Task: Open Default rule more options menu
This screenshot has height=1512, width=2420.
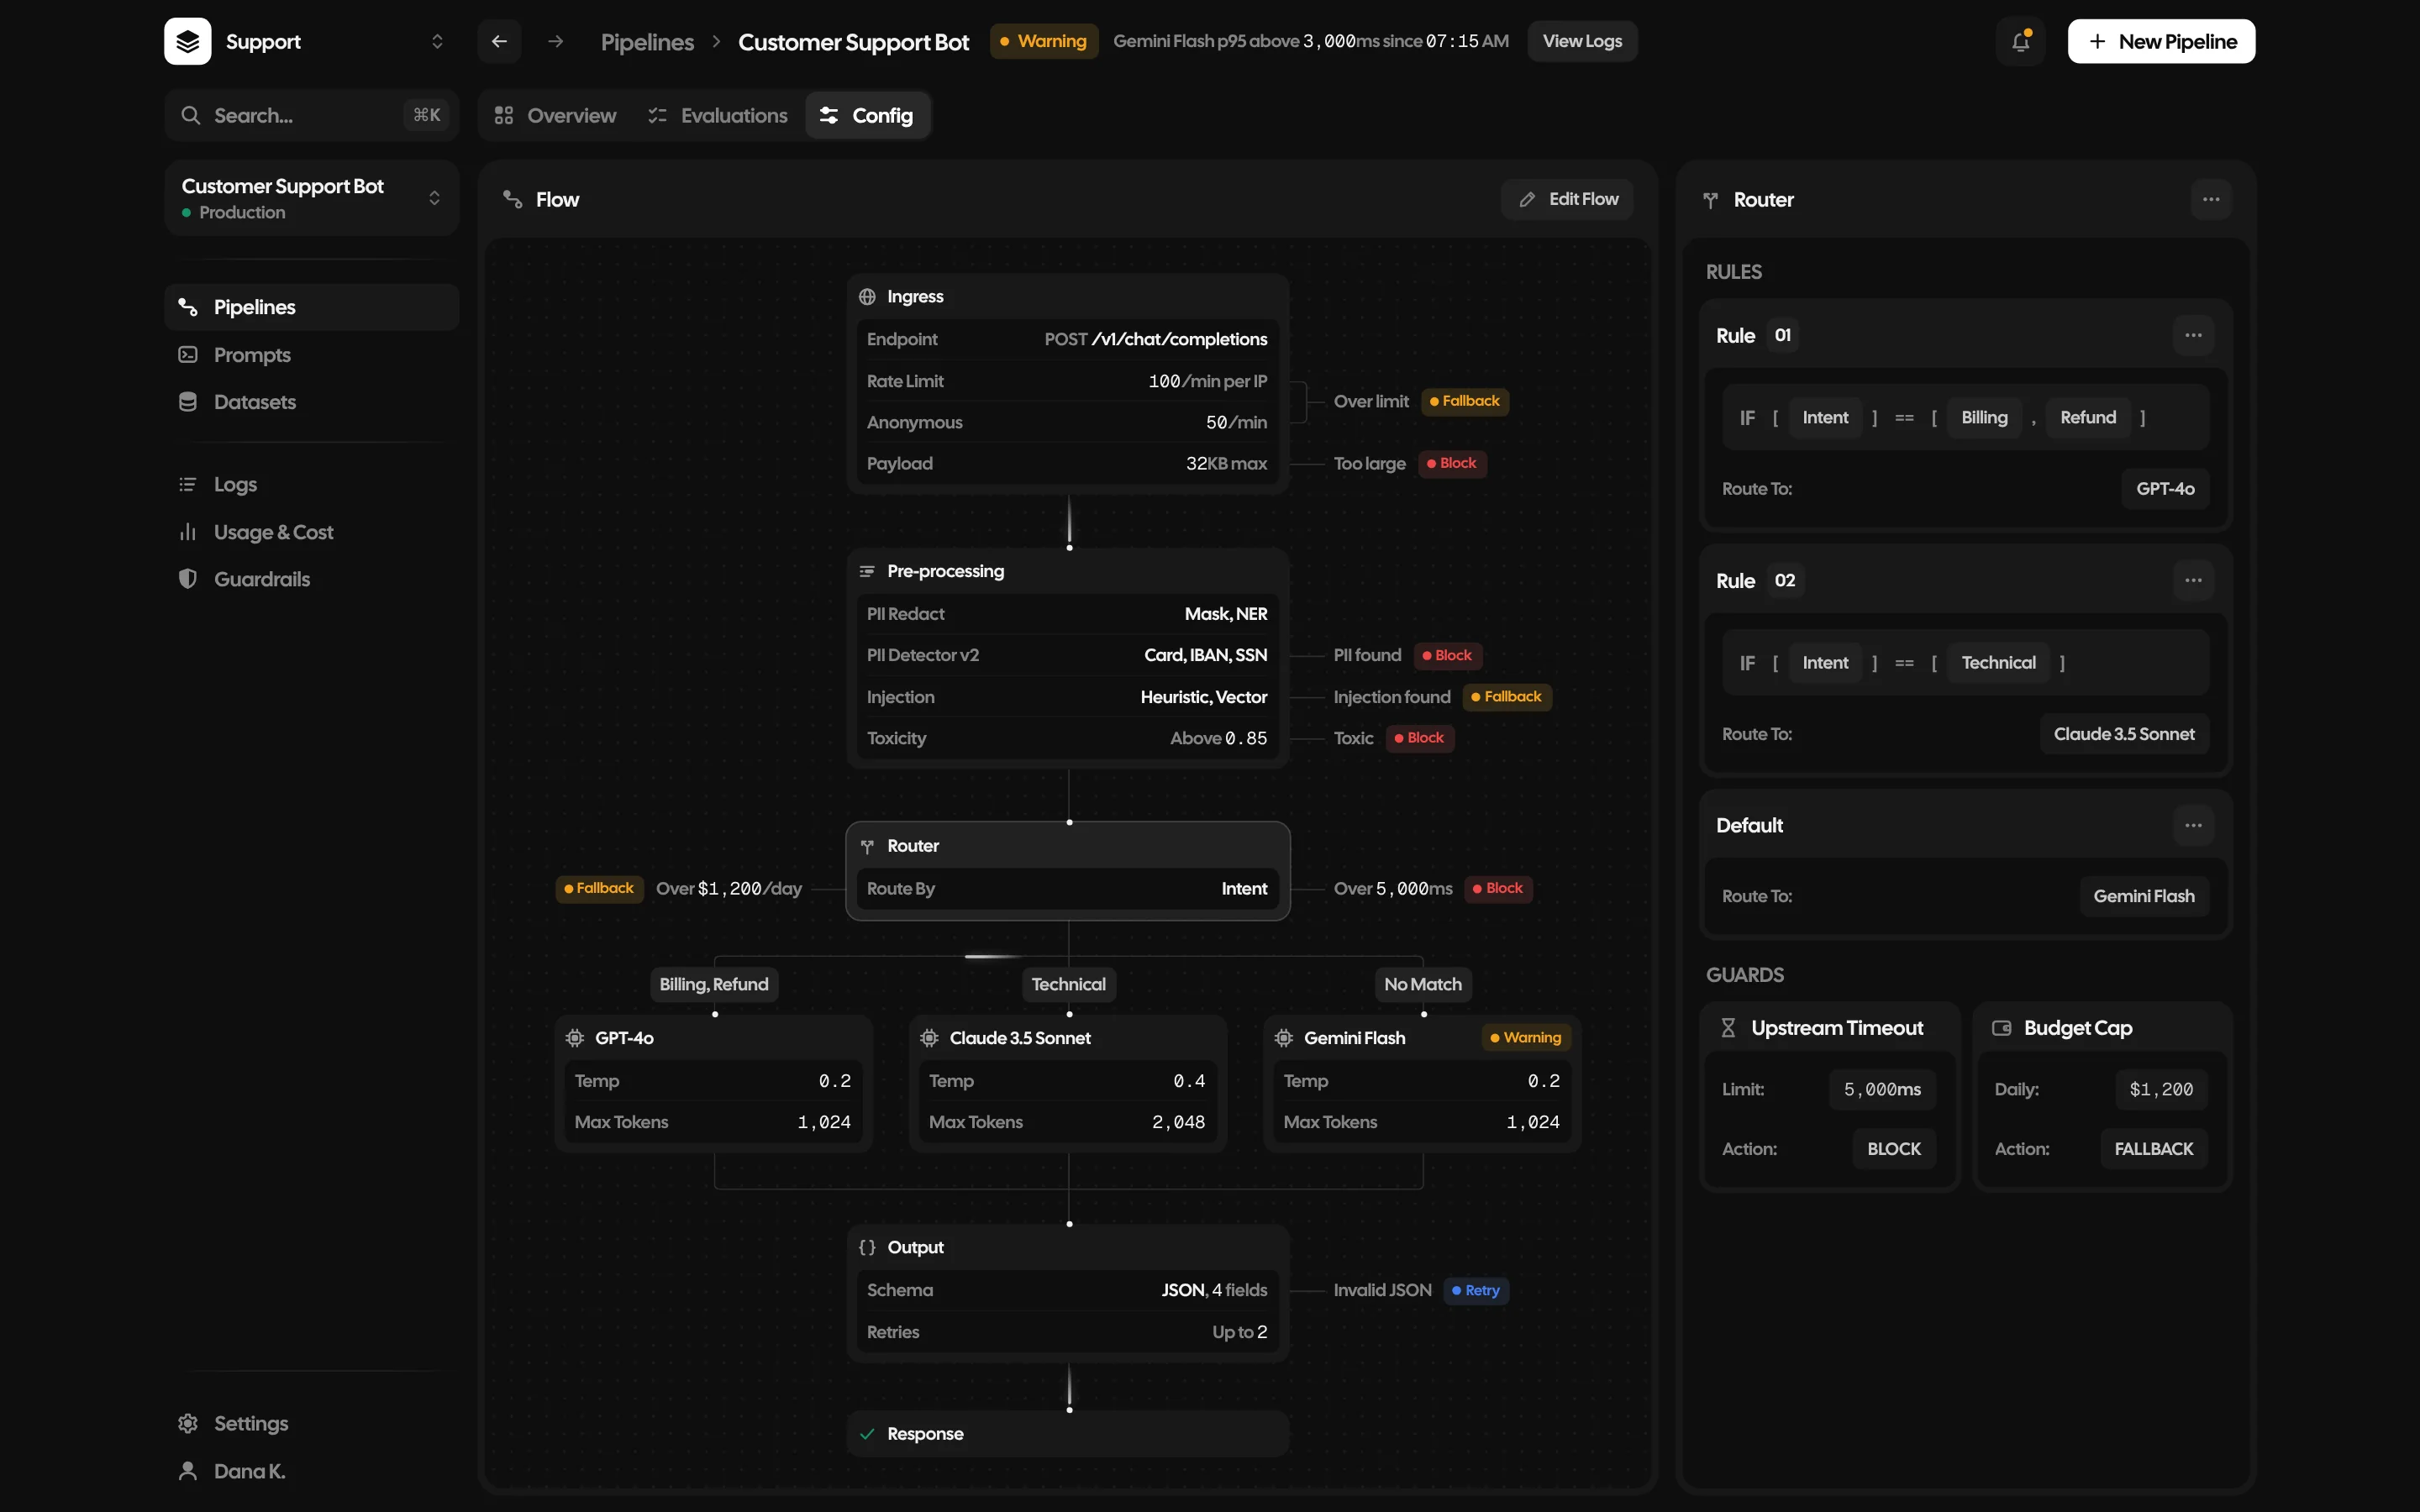Action: (x=2193, y=825)
